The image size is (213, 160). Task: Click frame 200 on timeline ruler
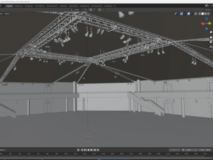pyautogui.click(x=158, y=154)
